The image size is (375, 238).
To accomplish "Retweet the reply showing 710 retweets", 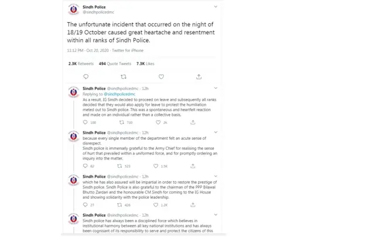I will pos(122,123).
